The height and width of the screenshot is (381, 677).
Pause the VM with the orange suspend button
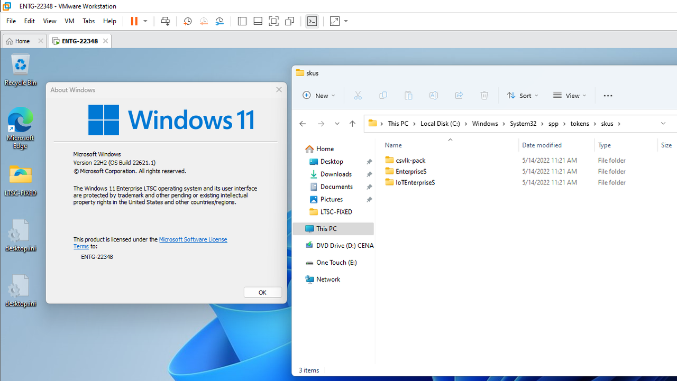pos(134,21)
